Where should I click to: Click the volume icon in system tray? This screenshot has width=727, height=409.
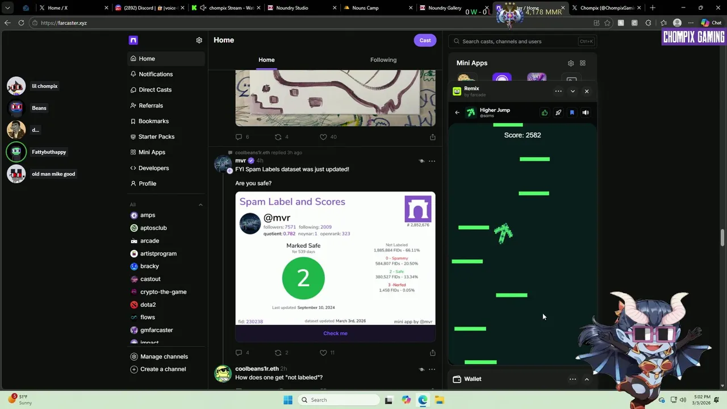coord(683,400)
